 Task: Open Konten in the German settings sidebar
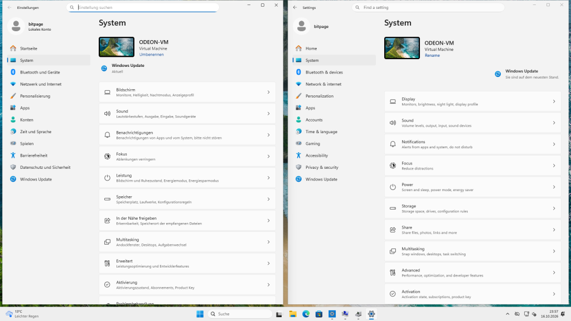point(49,120)
